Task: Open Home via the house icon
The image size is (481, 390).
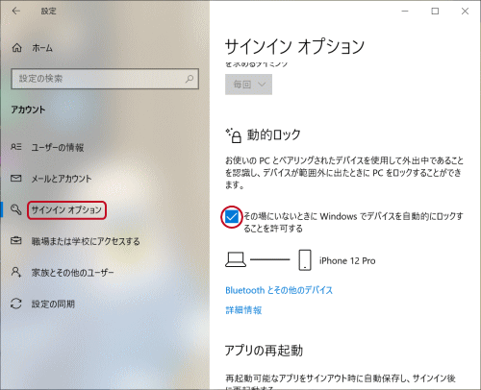Action: pos(16,48)
